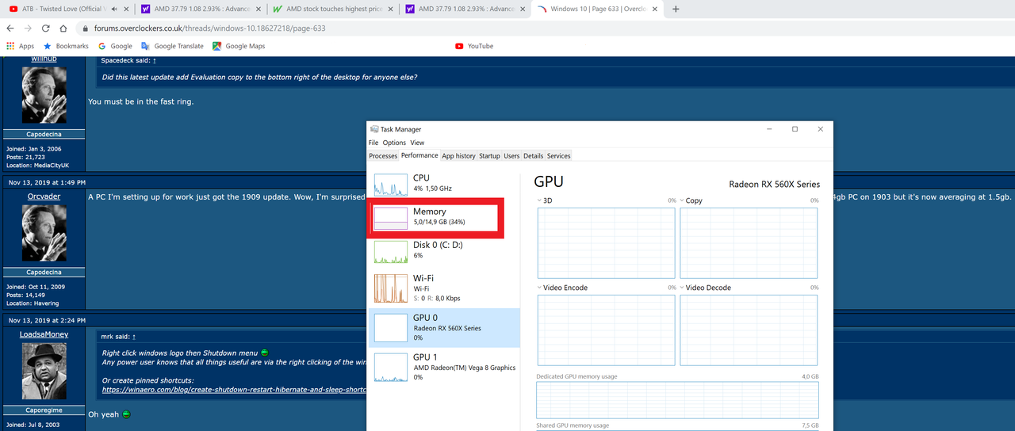Switch to Details tab in Task Manager
The width and height of the screenshot is (1015, 431).
pyautogui.click(x=533, y=156)
